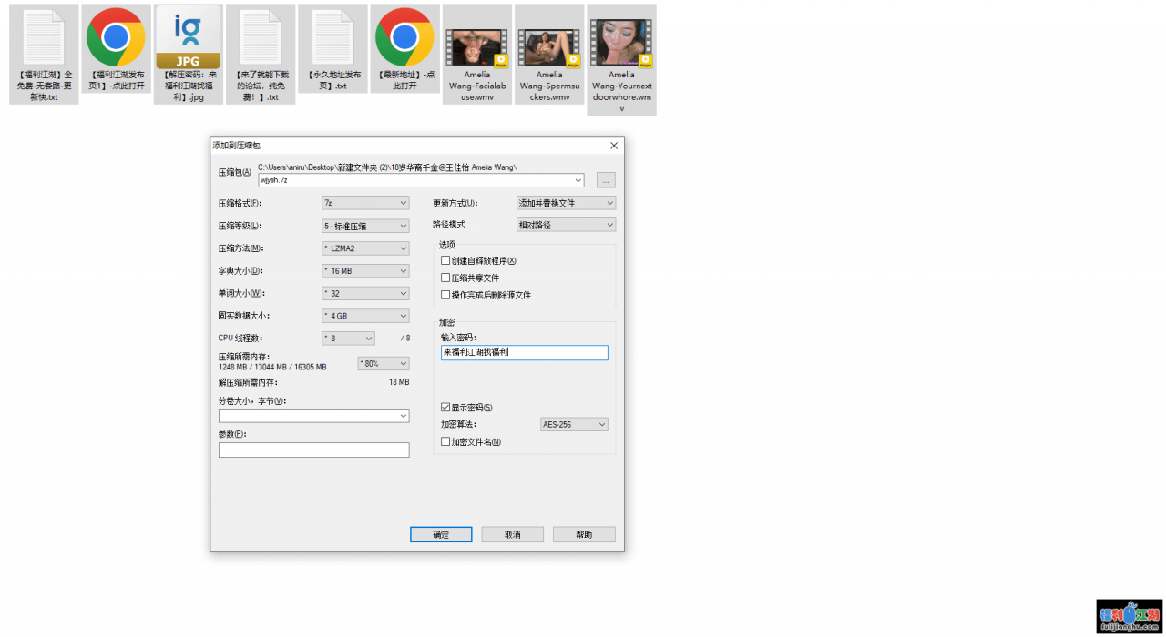Viewport: 1166px width, 637px height.
Task: Select the 解压密码 JPG image file icon
Action: 188,38
